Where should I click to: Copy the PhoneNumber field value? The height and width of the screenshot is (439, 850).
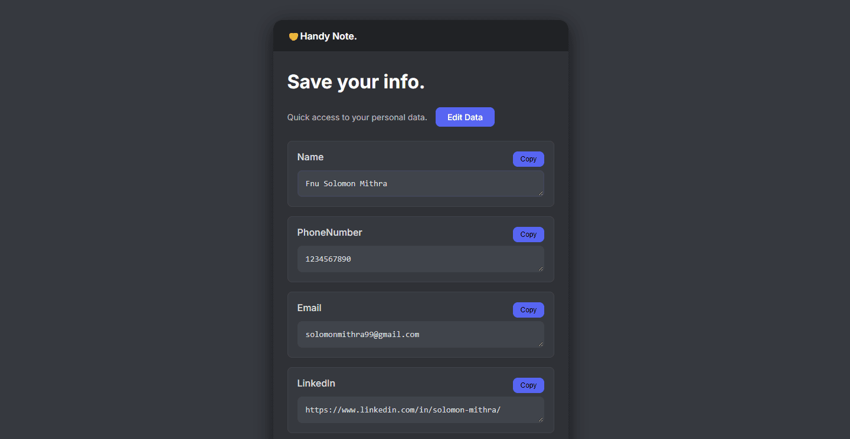click(x=528, y=235)
